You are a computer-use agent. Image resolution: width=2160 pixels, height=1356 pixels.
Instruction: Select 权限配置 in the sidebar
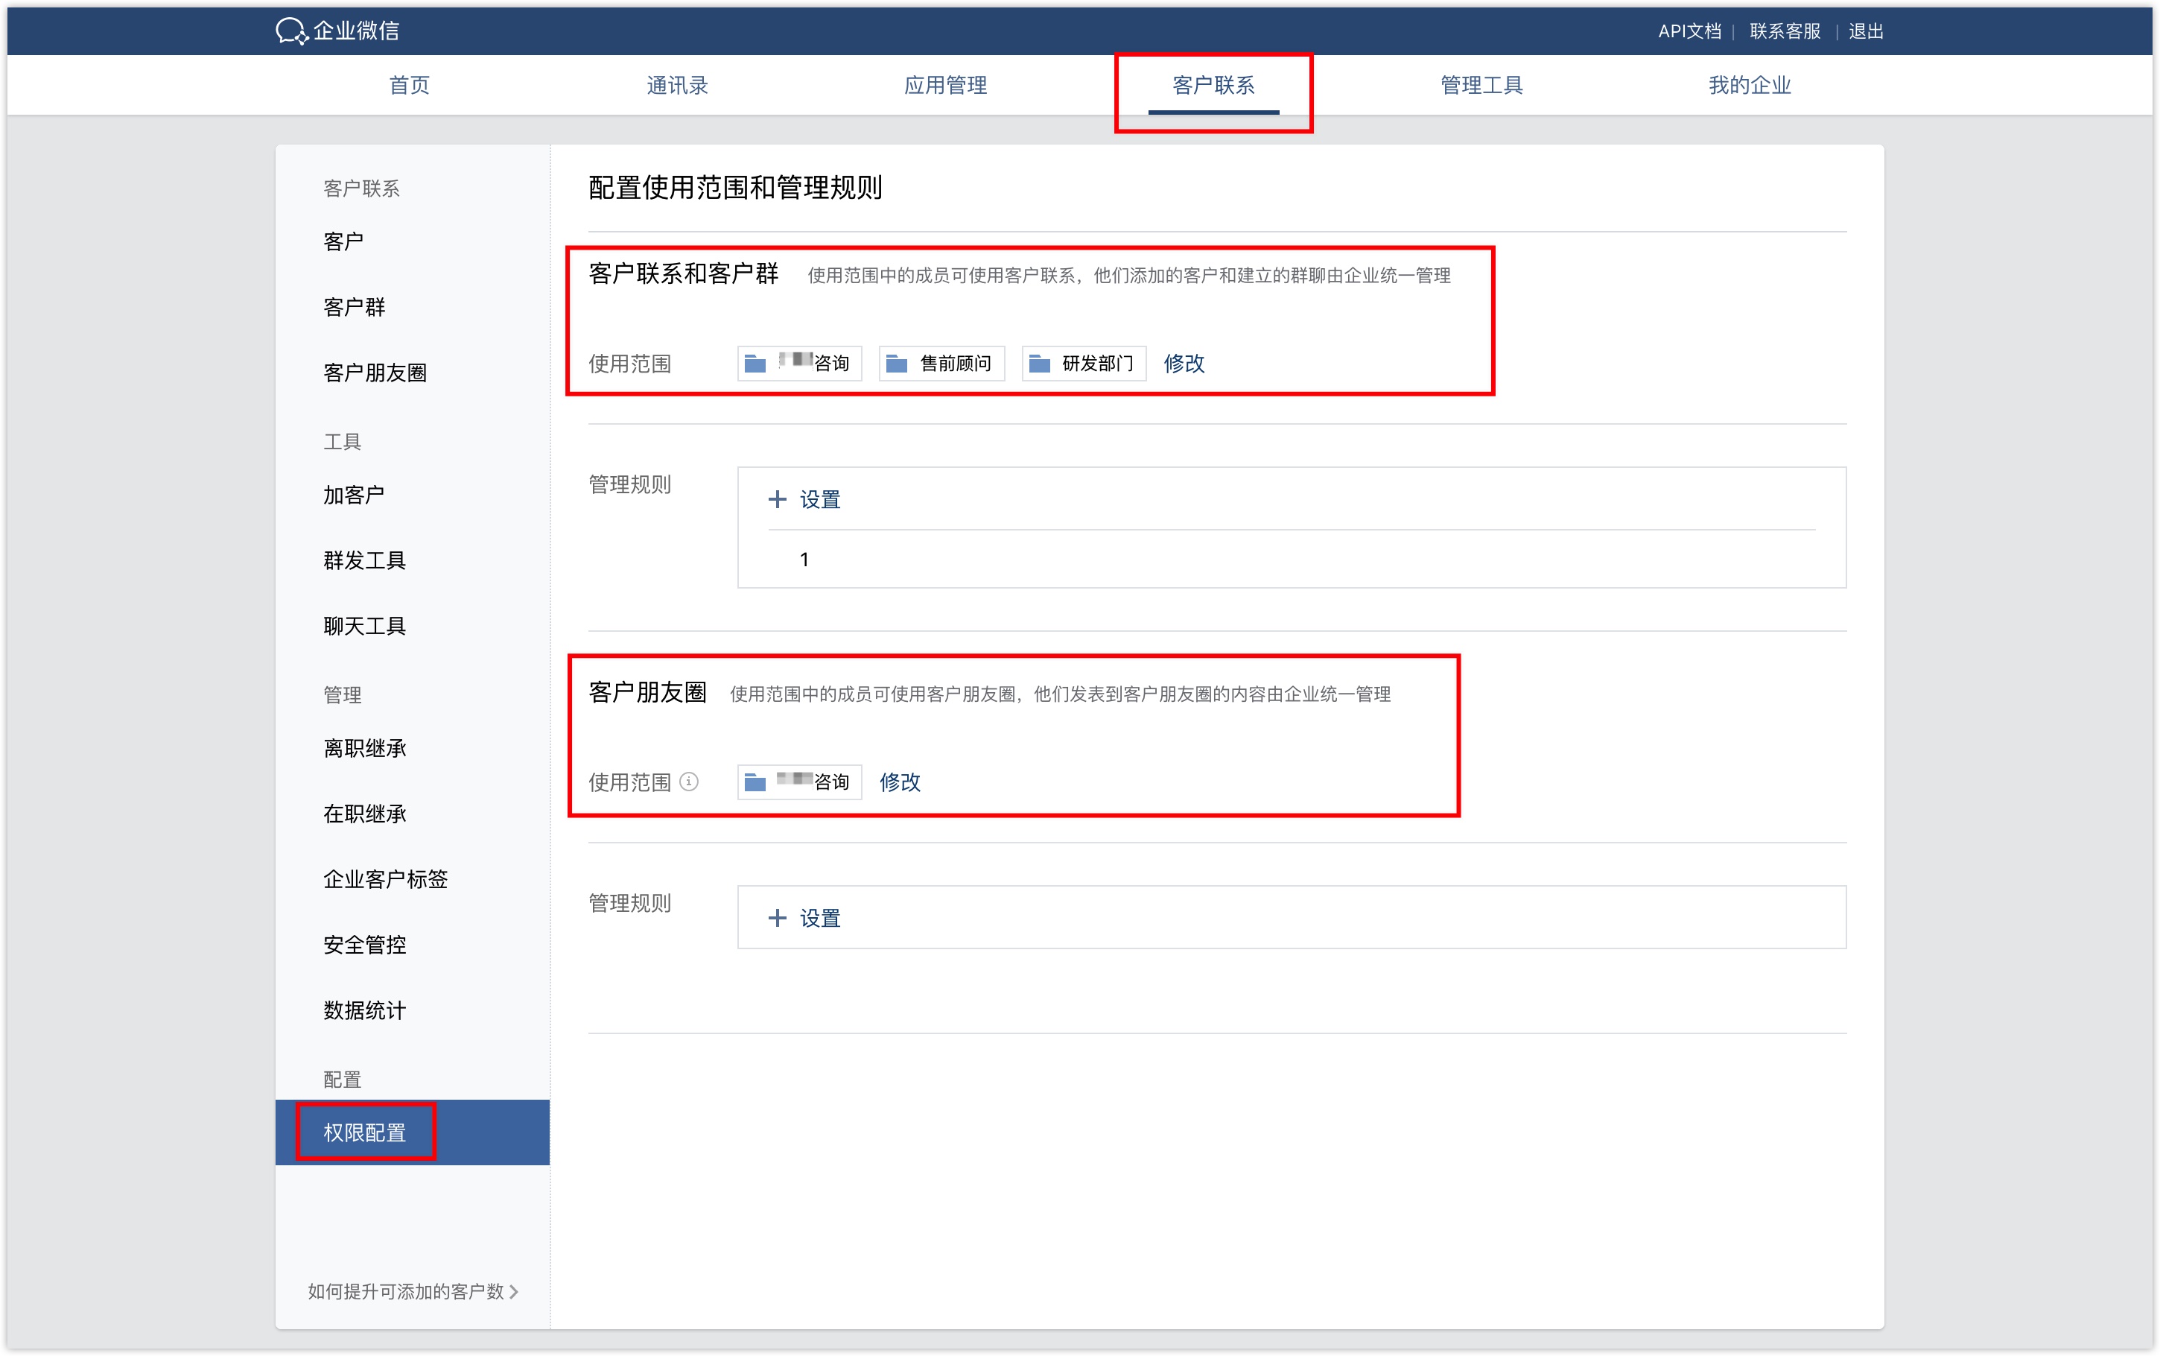pyautogui.click(x=413, y=1132)
